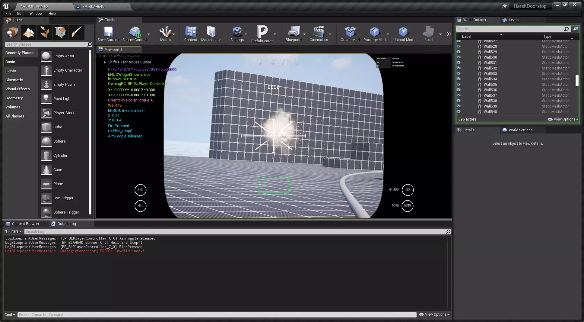This screenshot has width=584, height=322.
Task: Select the Lights category in Place panel
Action: click(x=11, y=71)
